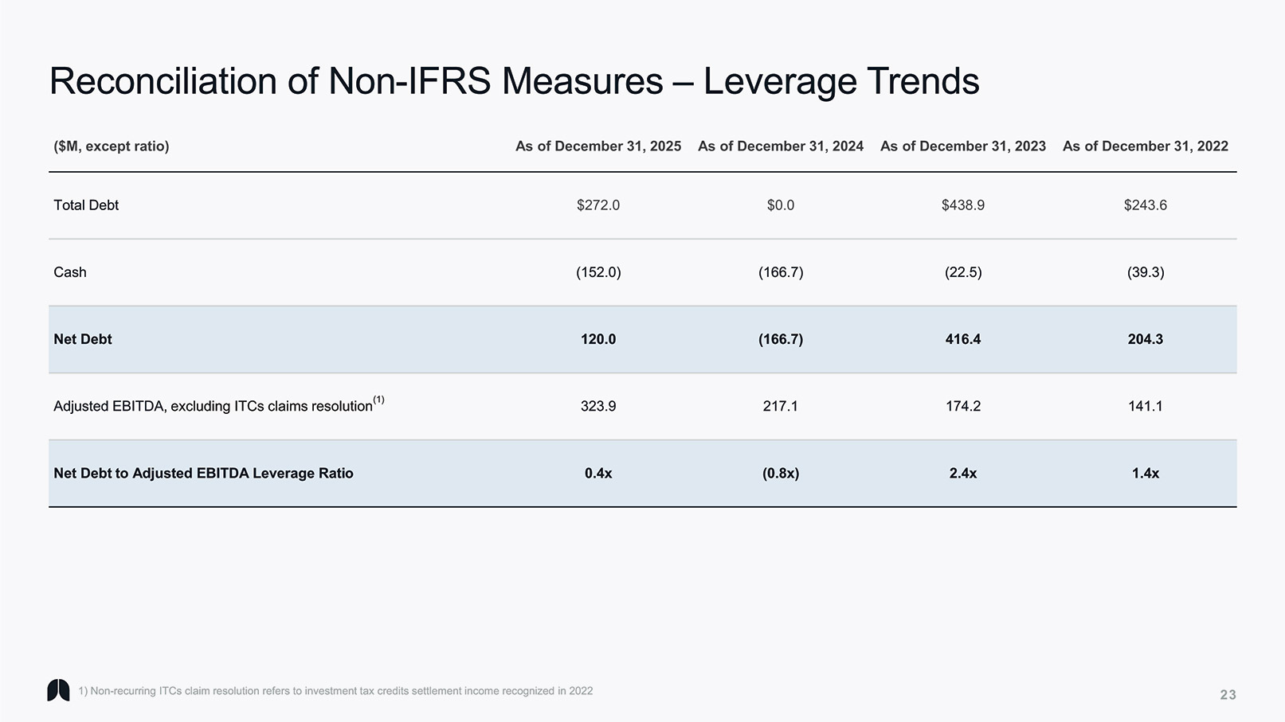This screenshot has width=1285, height=722.
Task: Click the Adjusted EBITDA excluding ITCs row label
Action: click(x=214, y=406)
